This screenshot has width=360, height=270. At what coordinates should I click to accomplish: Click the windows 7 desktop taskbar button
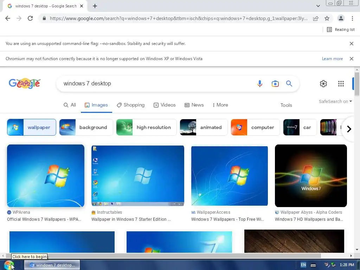[52, 265]
